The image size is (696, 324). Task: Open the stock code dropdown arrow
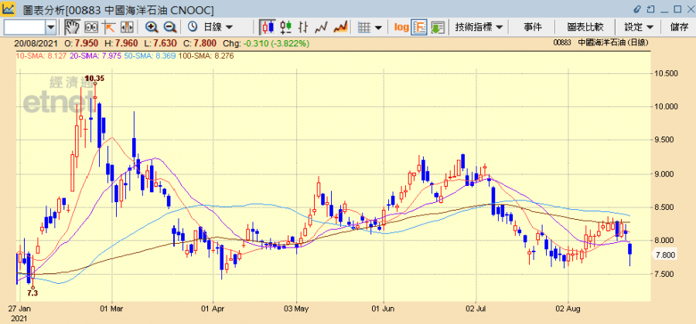pos(51,27)
